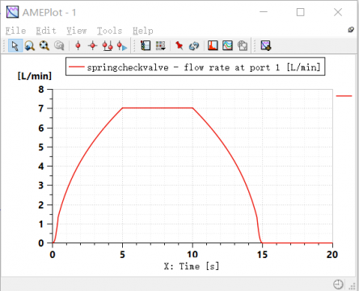The width and height of the screenshot is (359, 291).
Task: Click the springcheckvalve flow rate legend entry
Action: (195, 67)
